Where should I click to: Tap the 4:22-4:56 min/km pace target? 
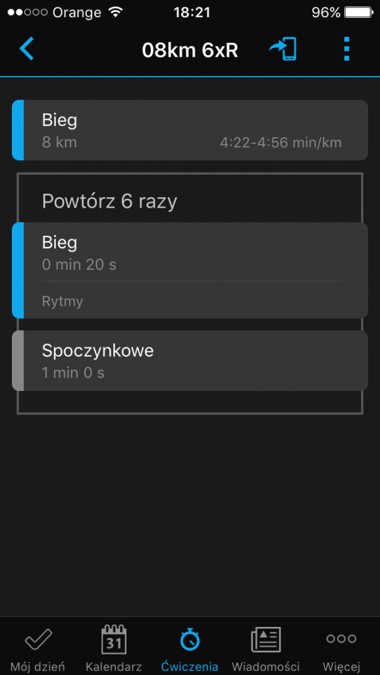[281, 142]
